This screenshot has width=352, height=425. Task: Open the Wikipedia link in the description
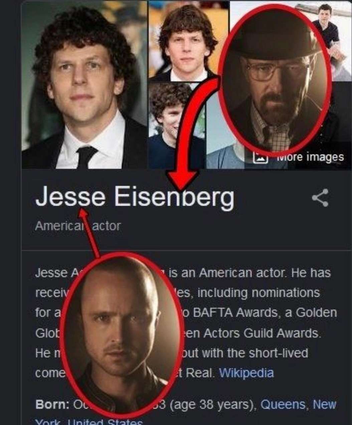pyautogui.click(x=246, y=373)
